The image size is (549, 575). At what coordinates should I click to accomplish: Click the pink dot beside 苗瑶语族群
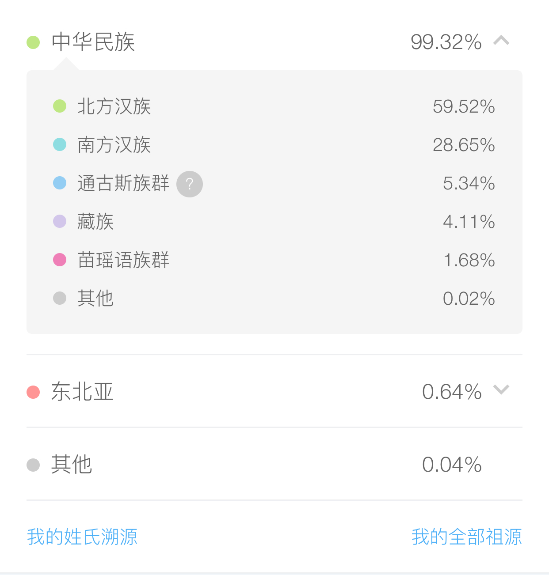(60, 260)
